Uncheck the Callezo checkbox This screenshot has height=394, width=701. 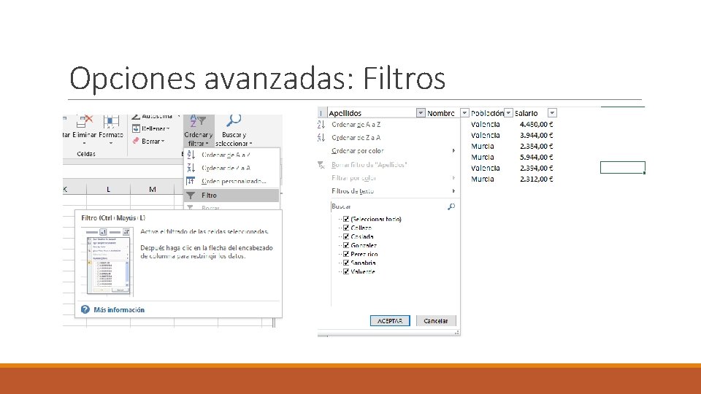pos(346,228)
